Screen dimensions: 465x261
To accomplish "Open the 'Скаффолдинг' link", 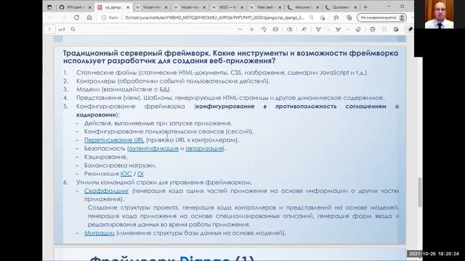I will [107, 191].
